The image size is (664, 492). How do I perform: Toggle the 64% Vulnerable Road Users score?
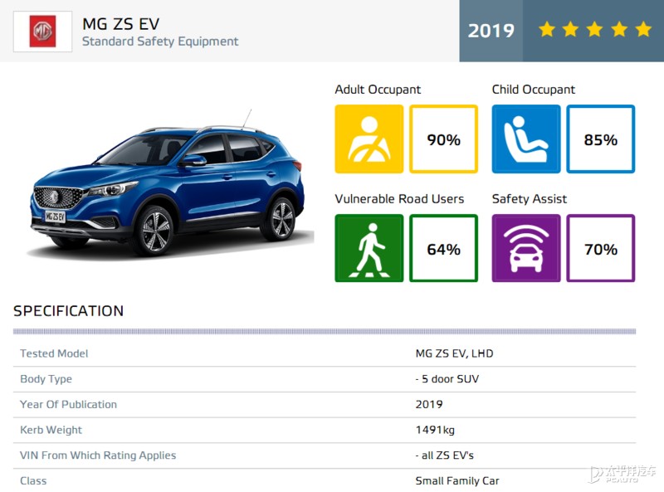tap(444, 248)
